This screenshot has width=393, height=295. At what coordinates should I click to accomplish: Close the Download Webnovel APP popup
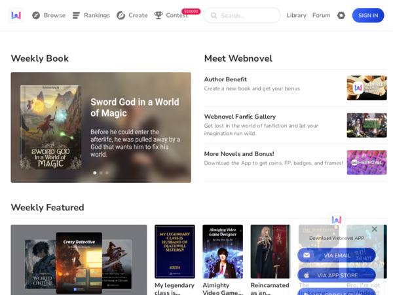pyautogui.click(x=375, y=229)
